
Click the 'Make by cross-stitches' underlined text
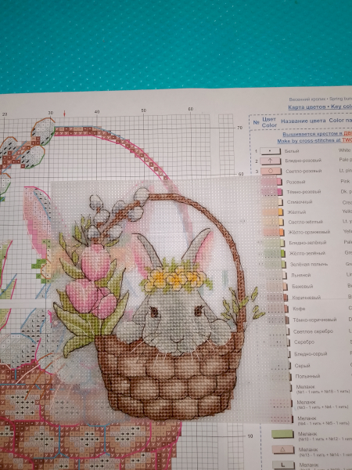tap(309, 141)
